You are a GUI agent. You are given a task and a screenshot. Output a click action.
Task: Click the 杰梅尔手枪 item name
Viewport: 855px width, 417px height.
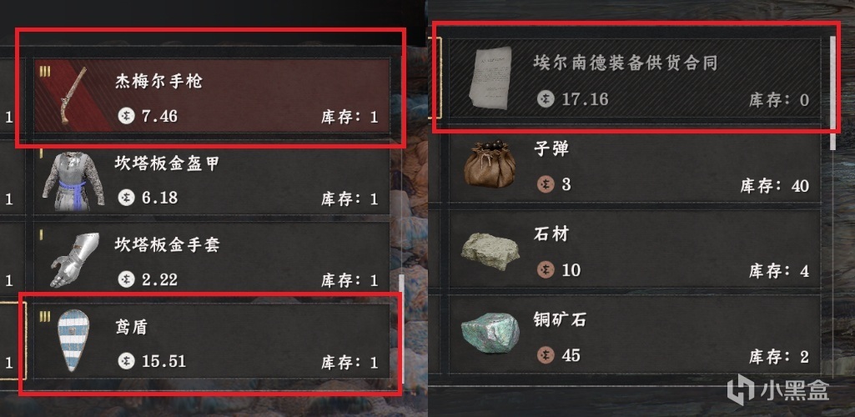(x=158, y=82)
